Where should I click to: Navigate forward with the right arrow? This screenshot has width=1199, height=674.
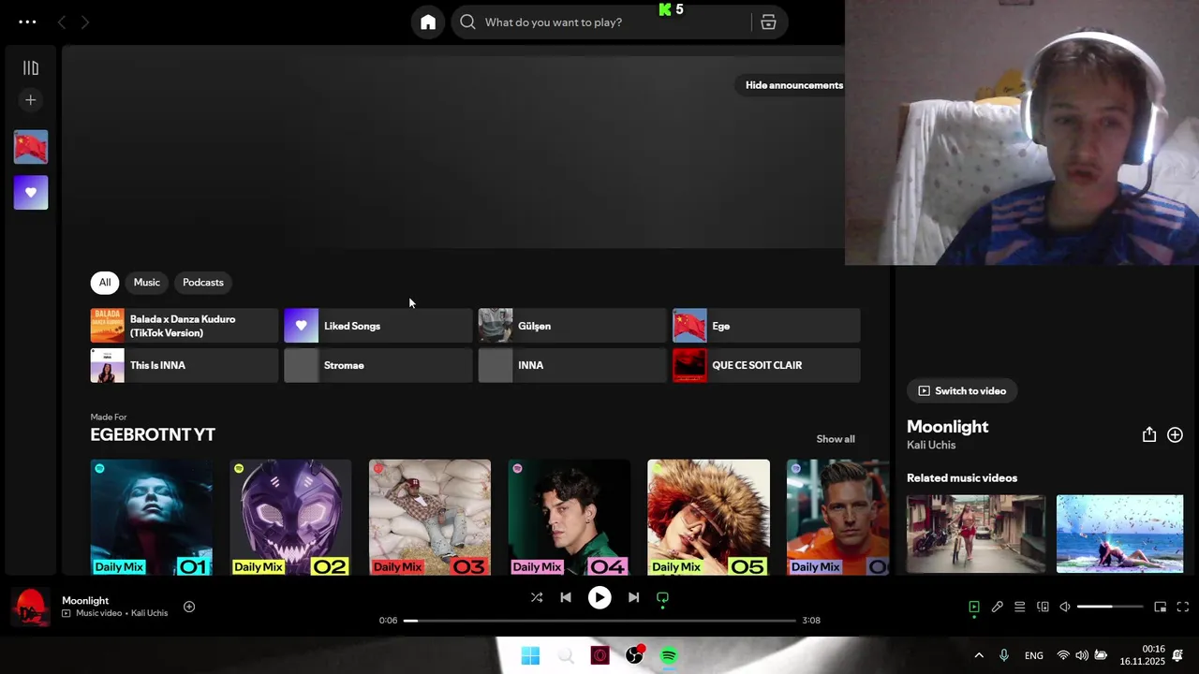coord(85,22)
